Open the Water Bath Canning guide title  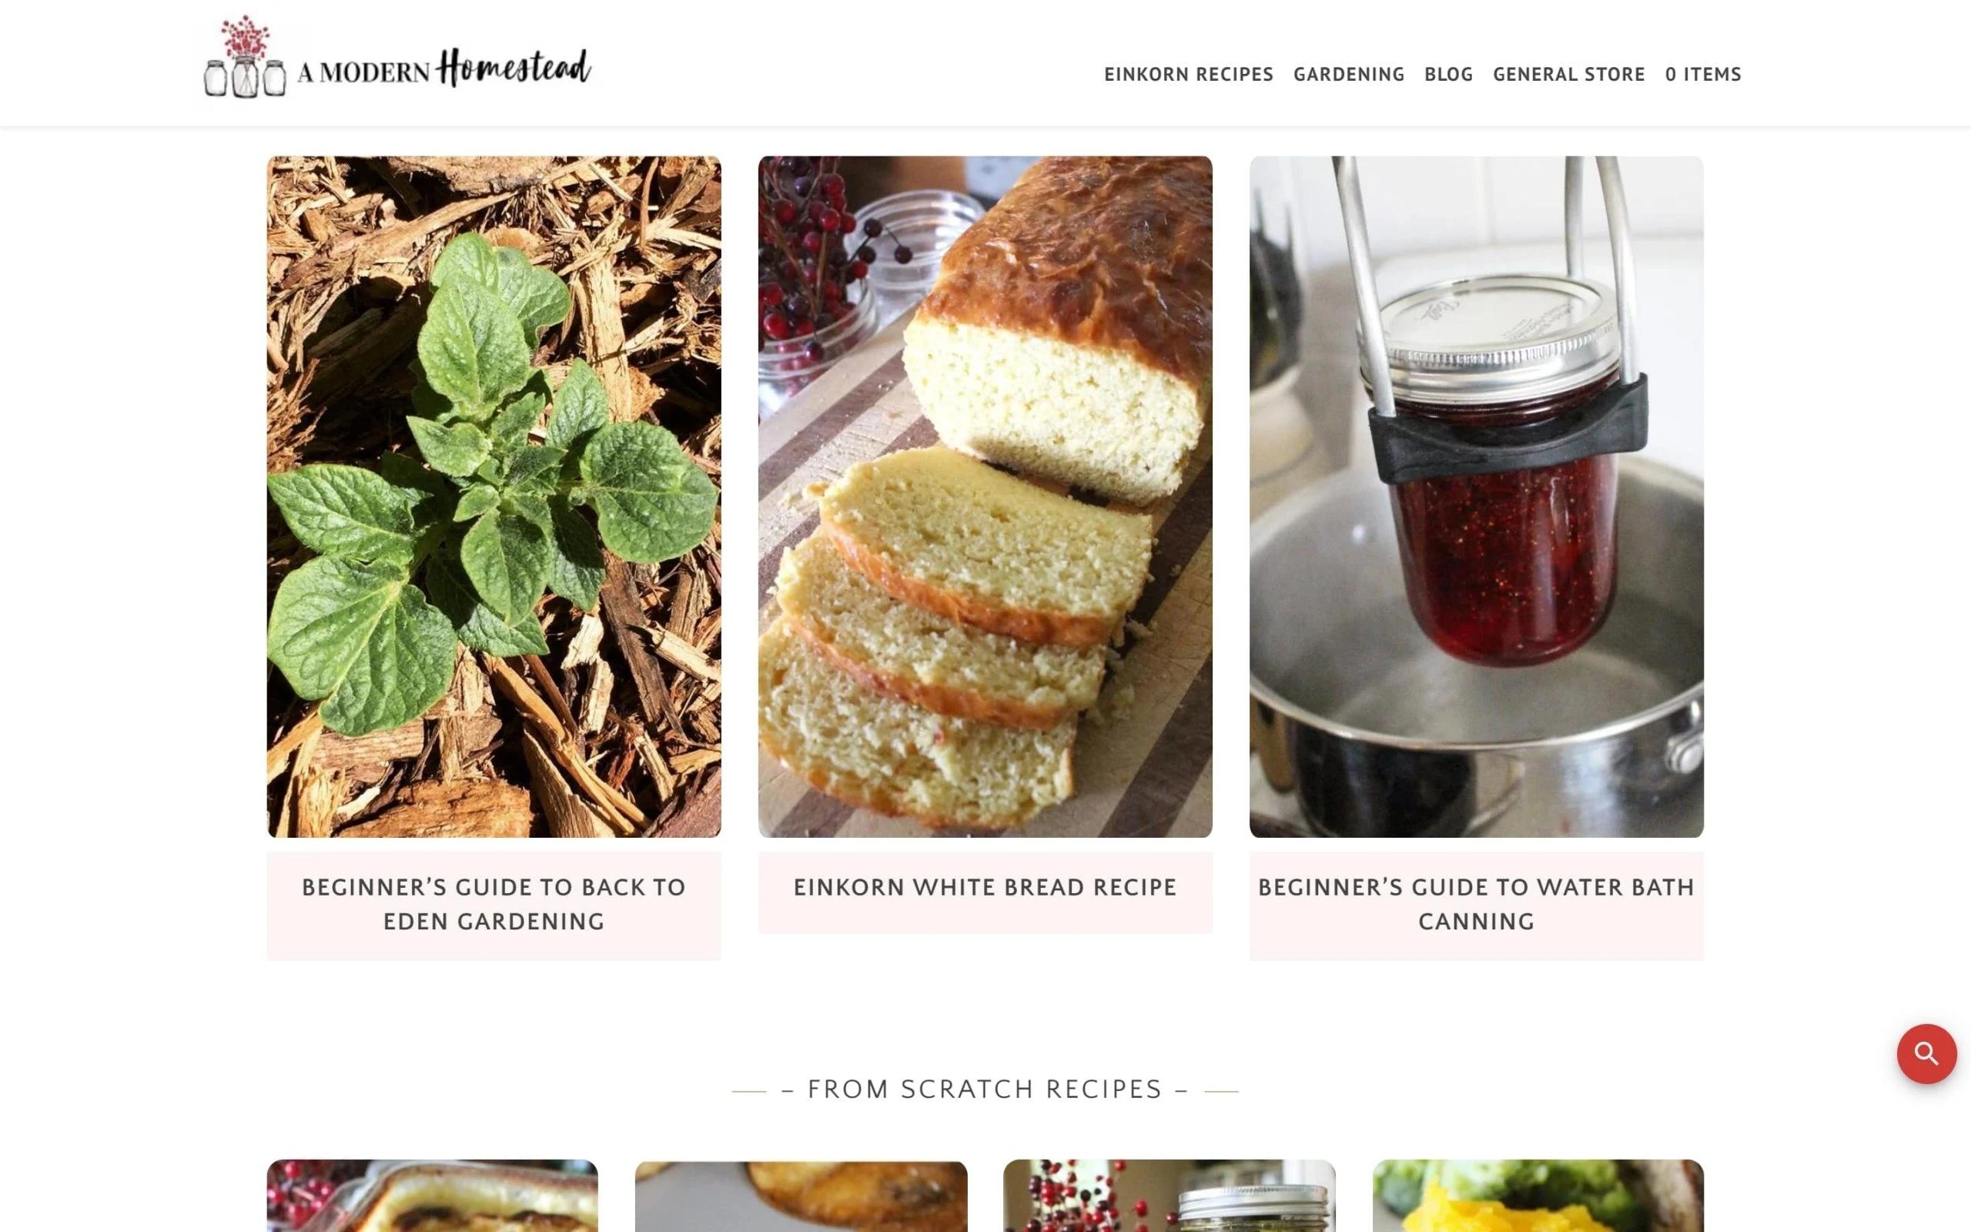tap(1476, 905)
